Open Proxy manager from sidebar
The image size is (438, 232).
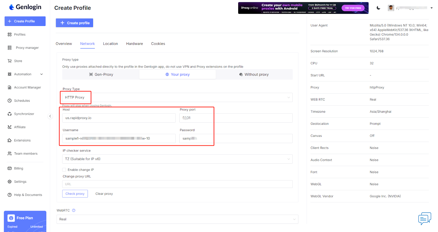click(x=27, y=48)
